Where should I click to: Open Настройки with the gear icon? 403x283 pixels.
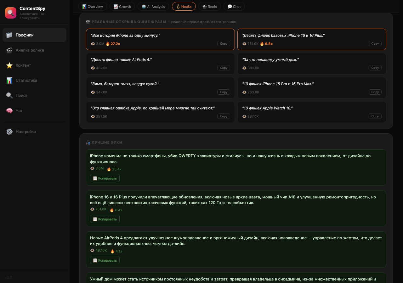coord(9,131)
